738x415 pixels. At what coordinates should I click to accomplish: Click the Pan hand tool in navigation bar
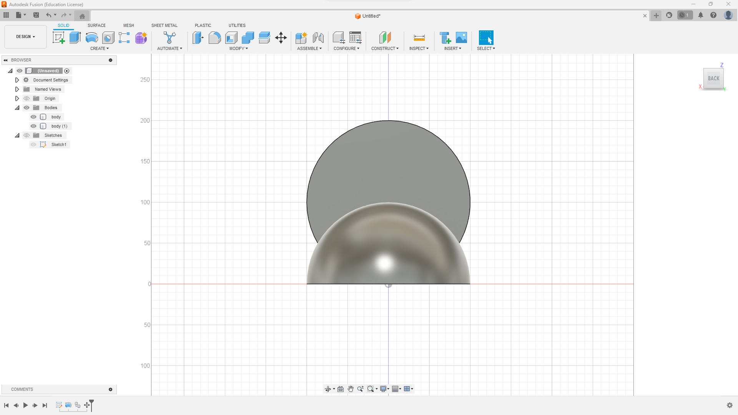tap(351, 389)
